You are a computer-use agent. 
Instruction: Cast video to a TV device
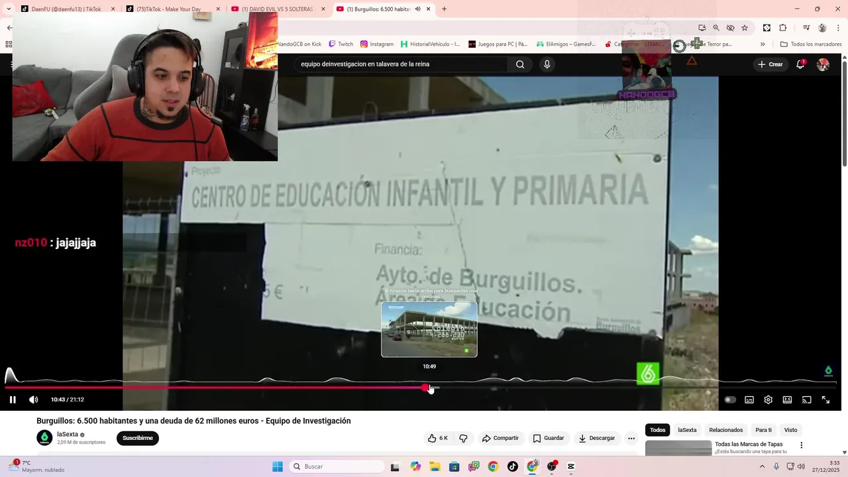click(x=806, y=399)
